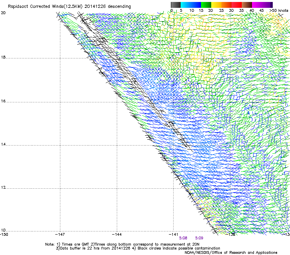Click the latitude axis label '12'

[3, 188]
